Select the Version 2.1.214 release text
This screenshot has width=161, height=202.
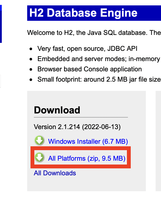pyautogui.click(x=77, y=127)
